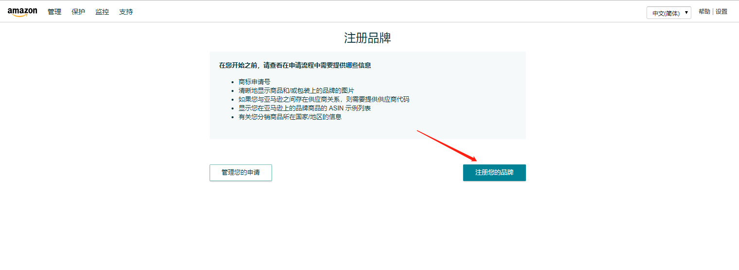Click the ASIN 示例列表 bullet line

[x=305, y=108]
